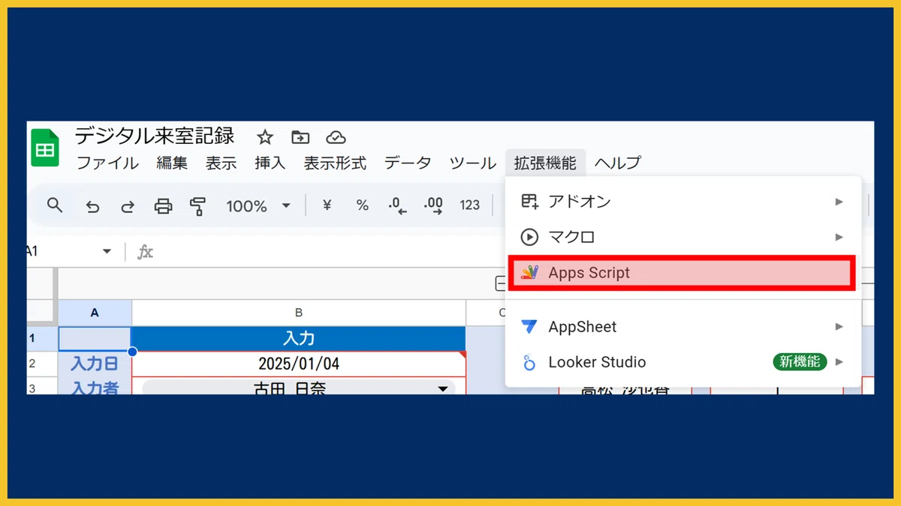The width and height of the screenshot is (901, 506).
Task: Open the ファイル menu
Action: tap(107, 163)
